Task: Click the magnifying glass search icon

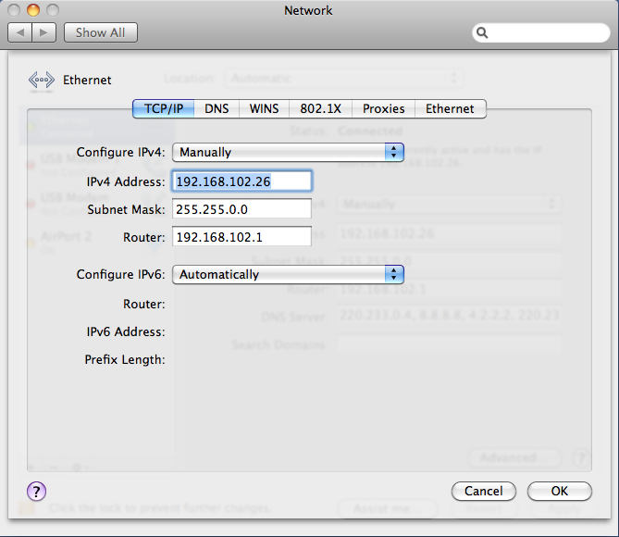Action: [x=482, y=32]
